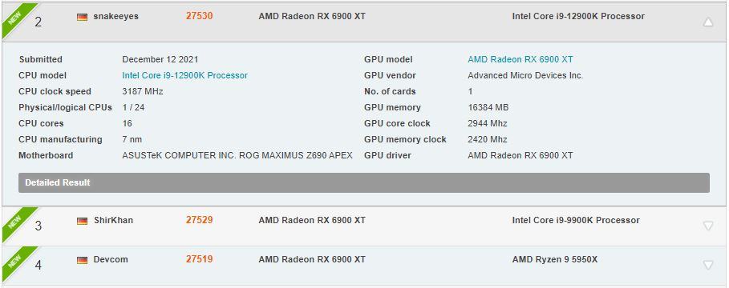The height and width of the screenshot is (288, 729).
Task: Click the ShirKhan username
Action: (113, 220)
